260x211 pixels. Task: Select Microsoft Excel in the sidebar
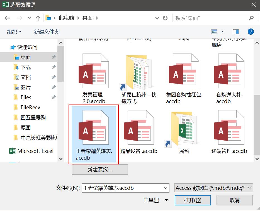coord(33,151)
